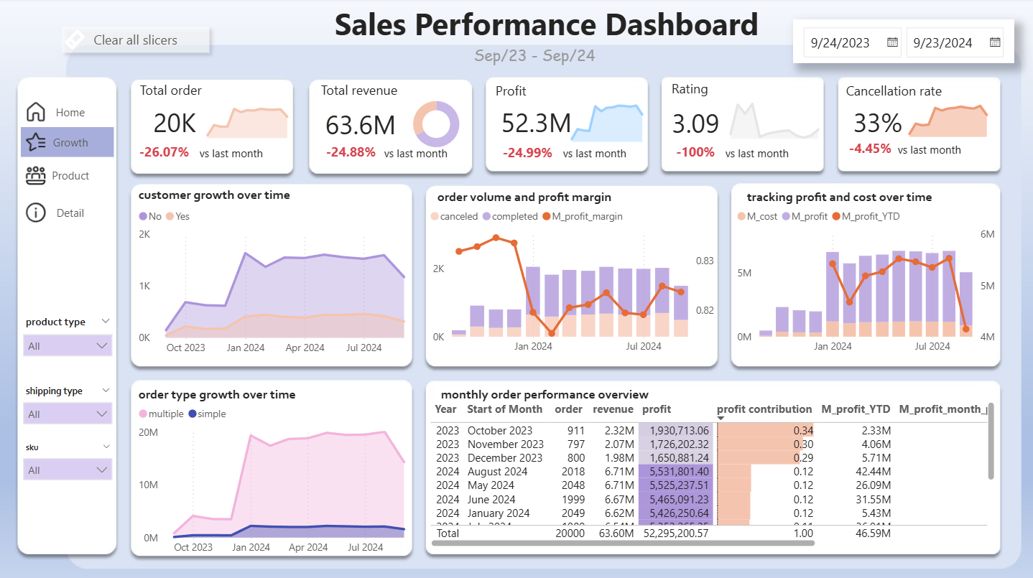Viewport: 1033px width, 578px height.
Task: Toggle the multiple order type legend
Action: pyautogui.click(x=162, y=414)
